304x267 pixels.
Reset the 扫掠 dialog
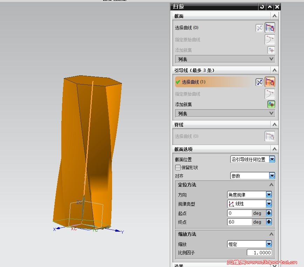[262, 7]
